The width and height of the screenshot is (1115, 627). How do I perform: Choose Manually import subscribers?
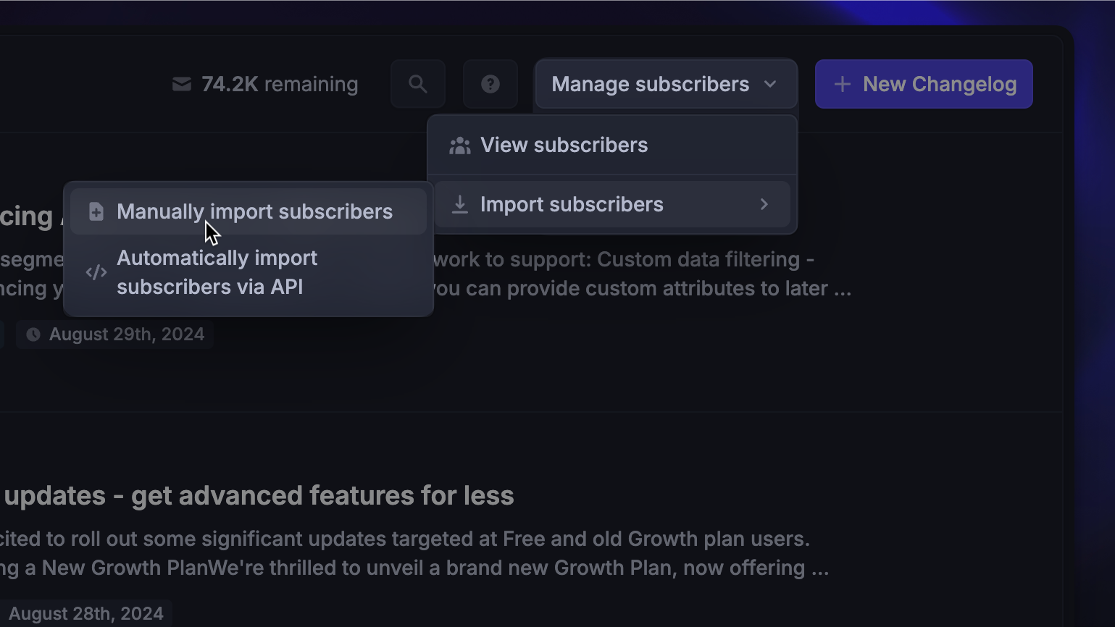[249, 211]
